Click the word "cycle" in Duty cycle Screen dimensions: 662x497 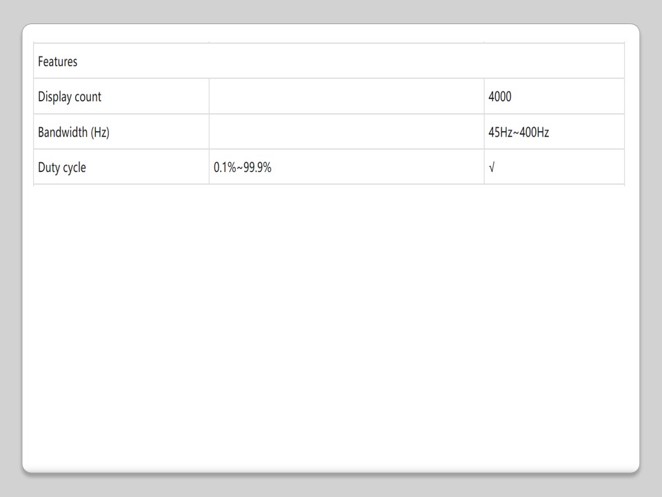pyautogui.click(x=74, y=168)
